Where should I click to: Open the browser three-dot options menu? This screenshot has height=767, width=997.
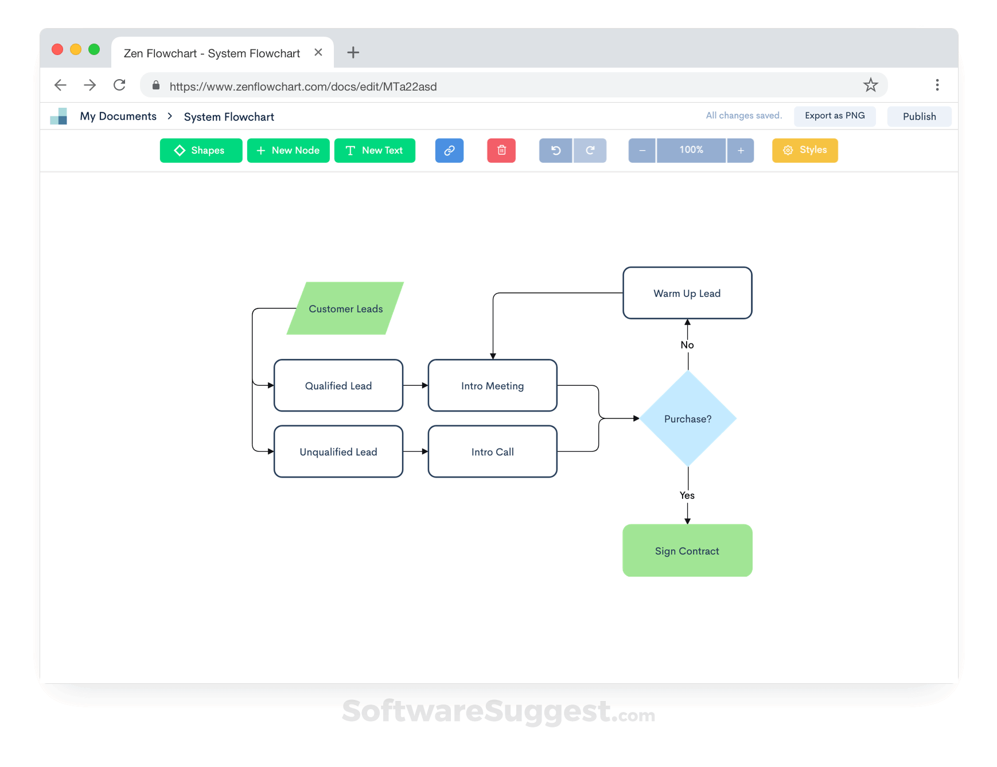pyautogui.click(x=937, y=85)
